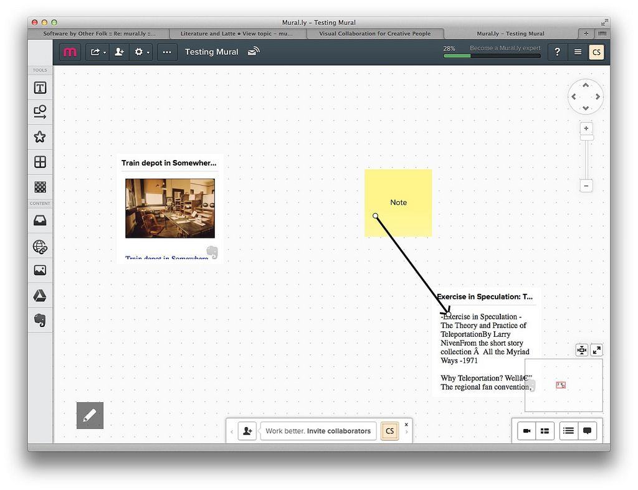
Task: Open the Evernote content icon in sidebar
Action: point(40,320)
